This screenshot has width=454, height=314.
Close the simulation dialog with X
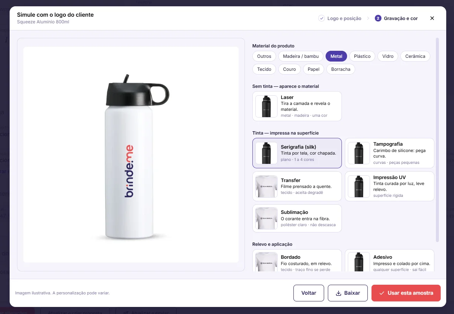click(x=432, y=18)
